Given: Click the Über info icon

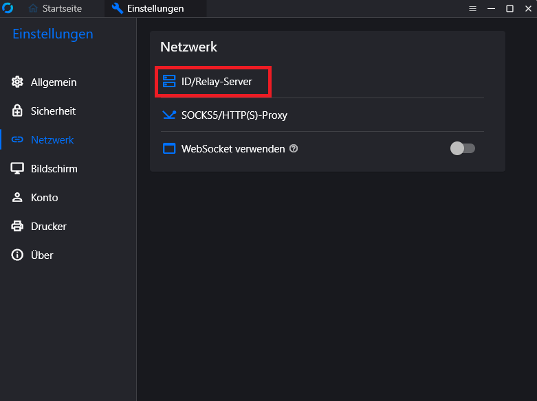Looking at the screenshot, I should pos(17,255).
